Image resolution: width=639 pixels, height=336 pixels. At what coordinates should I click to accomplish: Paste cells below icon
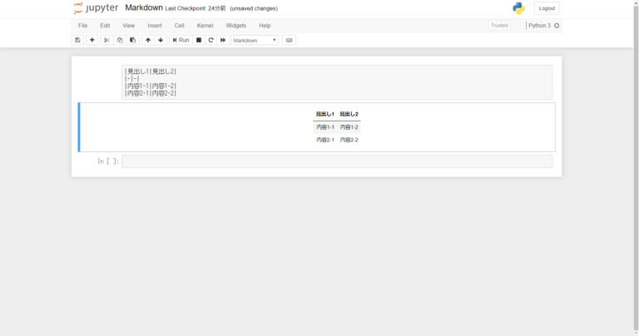click(132, 40)
